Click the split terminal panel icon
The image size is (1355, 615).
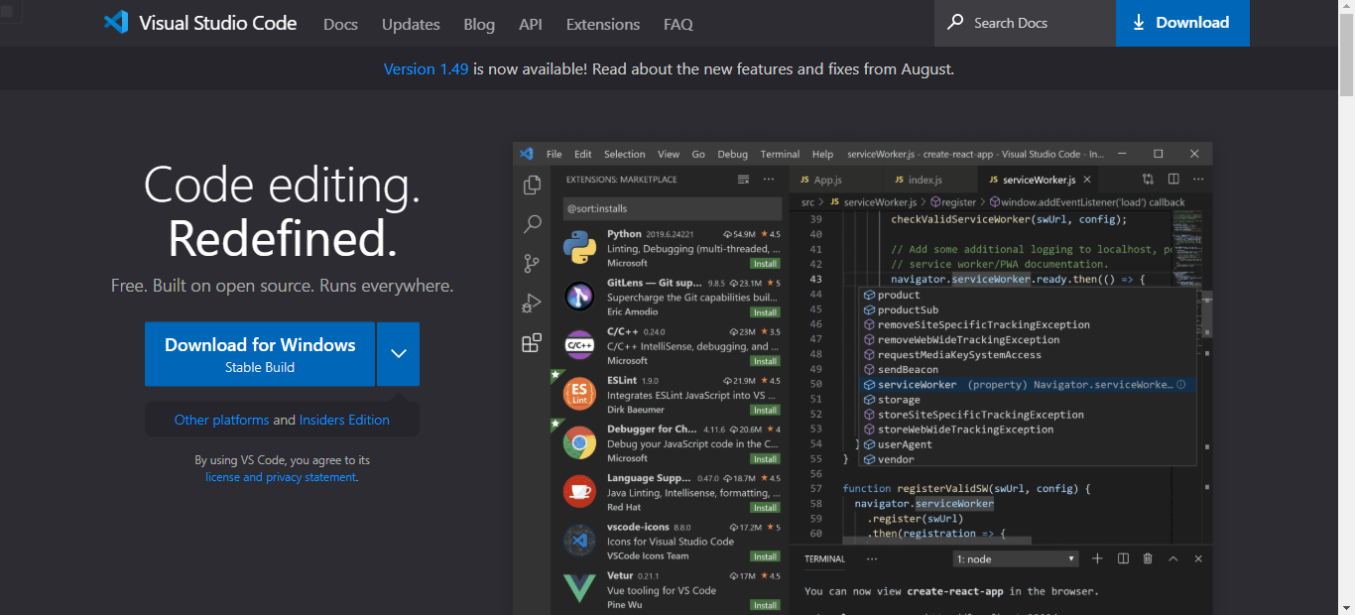1122,558
